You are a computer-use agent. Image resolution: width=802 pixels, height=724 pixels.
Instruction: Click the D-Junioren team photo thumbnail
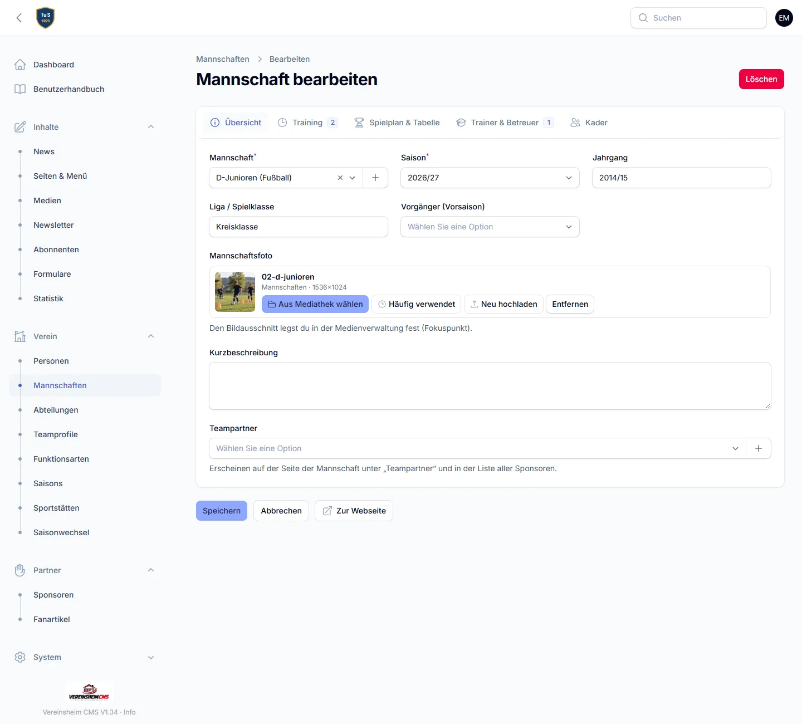(x=235, y=292)
